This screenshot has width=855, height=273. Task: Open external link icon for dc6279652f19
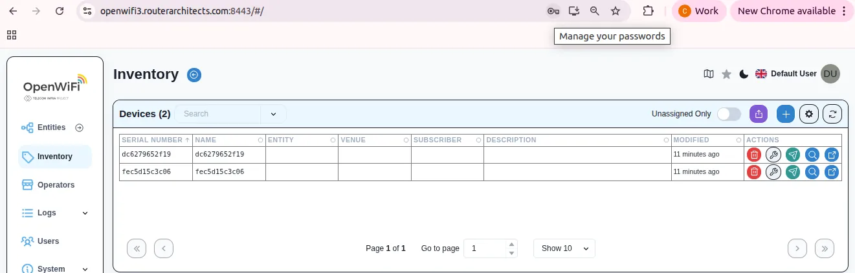(x=832, y=155)
